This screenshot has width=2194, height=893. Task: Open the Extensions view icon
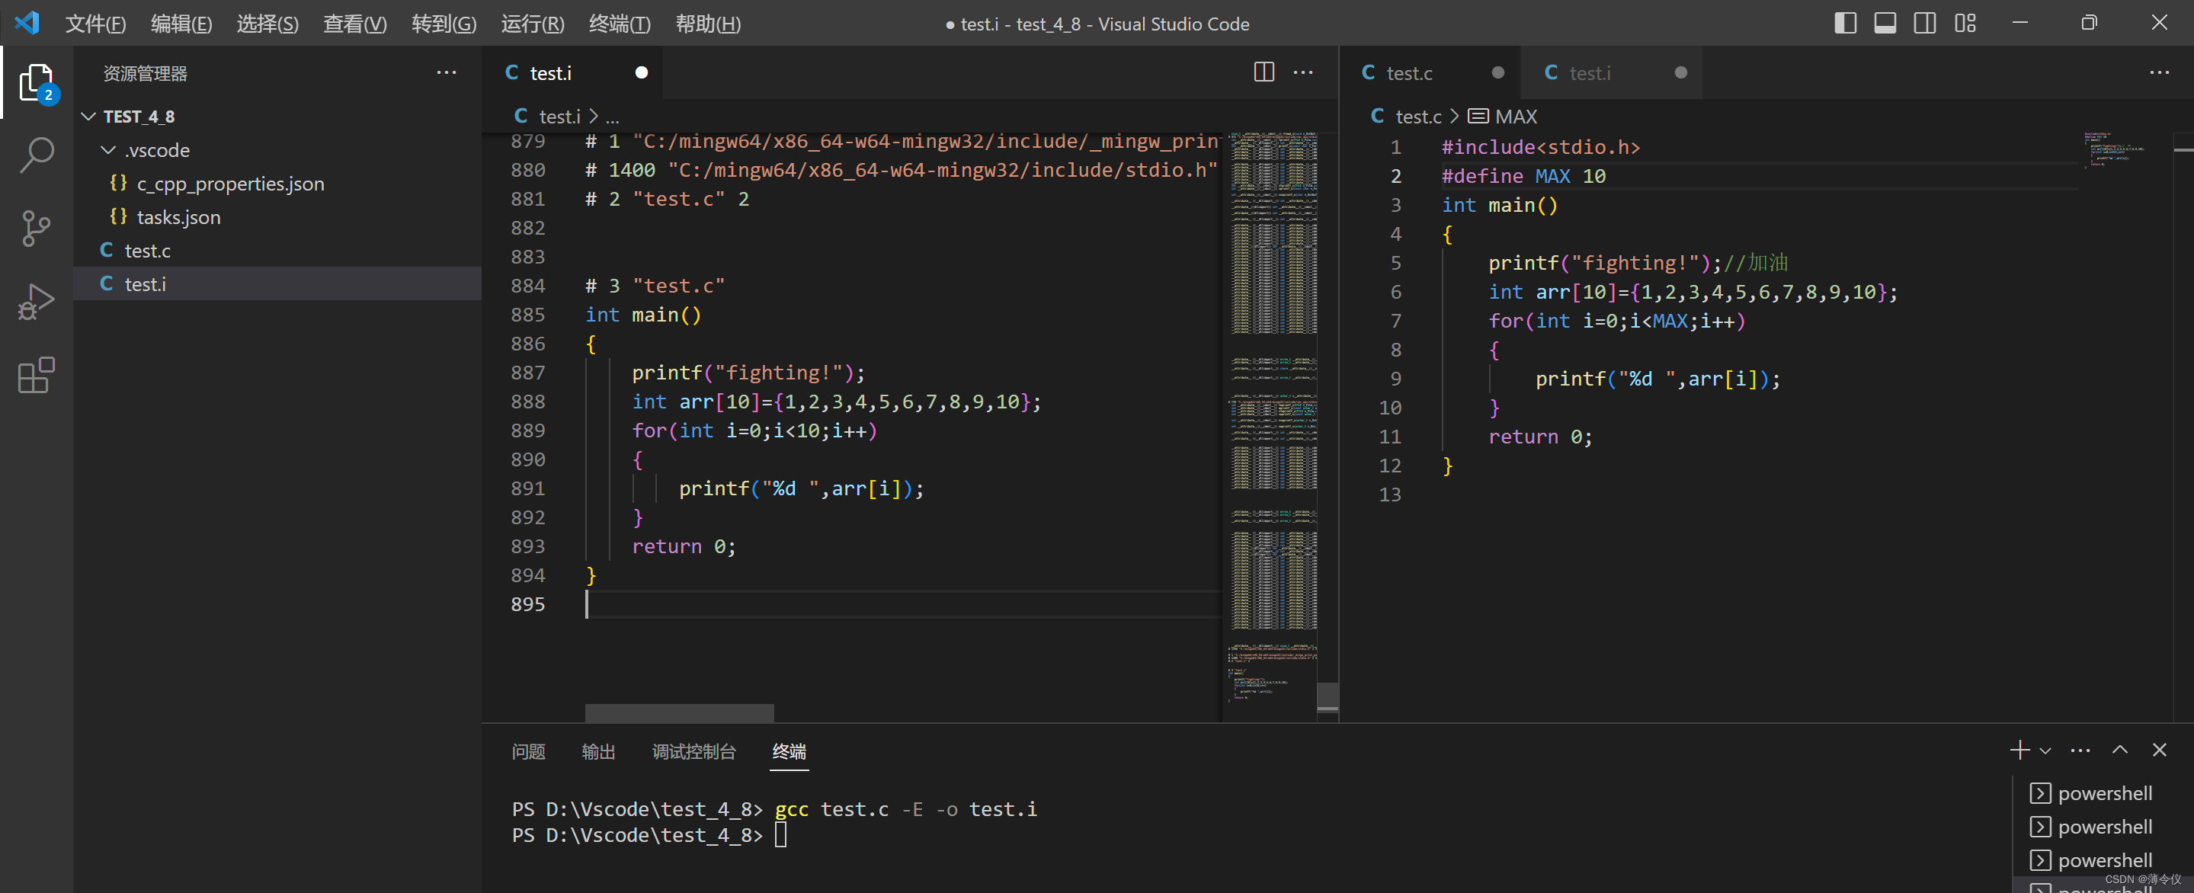(37, 375)
